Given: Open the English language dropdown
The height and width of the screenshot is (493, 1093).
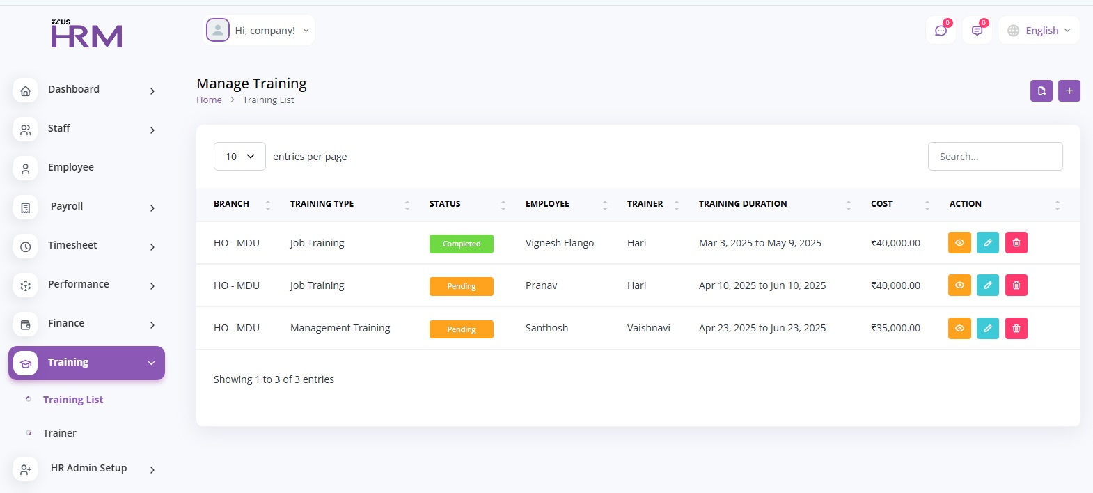Looking at the screenshot, I should pyautogui.click(x=1039, y=31).
